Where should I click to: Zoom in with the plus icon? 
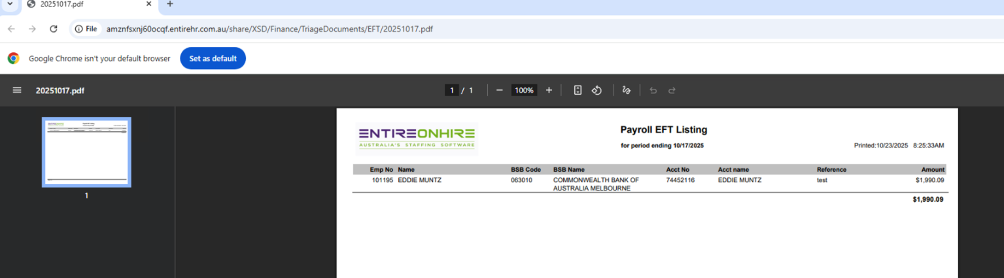point(549,91)
